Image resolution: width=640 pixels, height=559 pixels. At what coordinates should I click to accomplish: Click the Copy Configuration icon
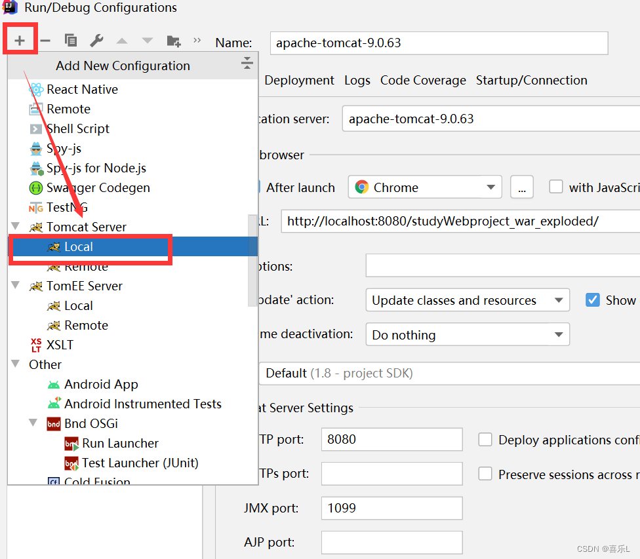coord(71,40)
